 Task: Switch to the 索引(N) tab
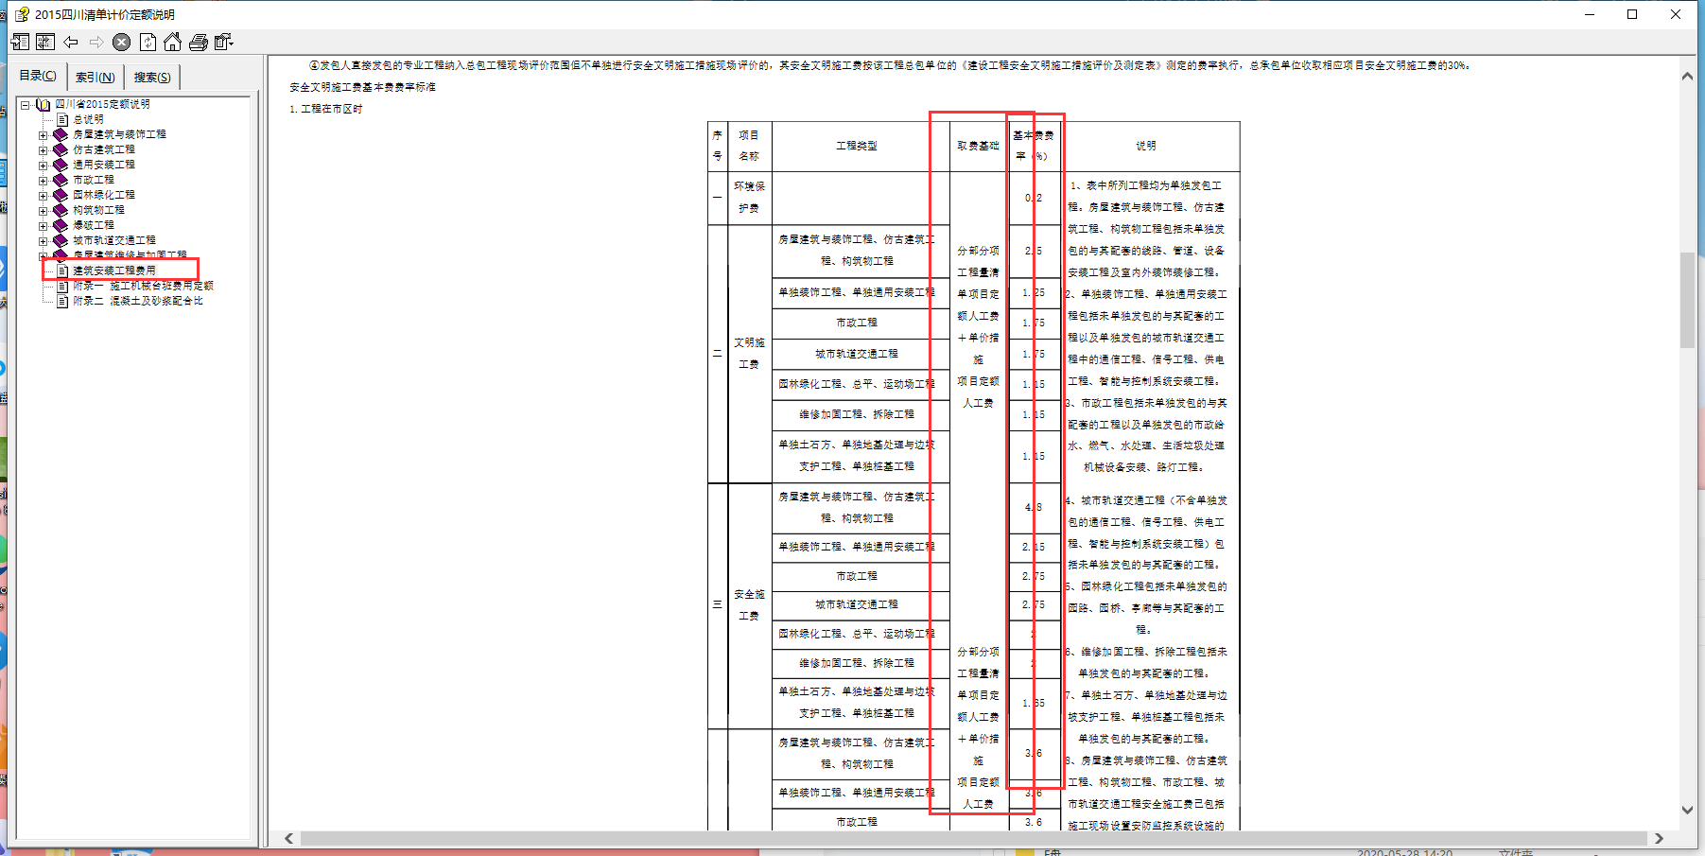click(95, 77)
